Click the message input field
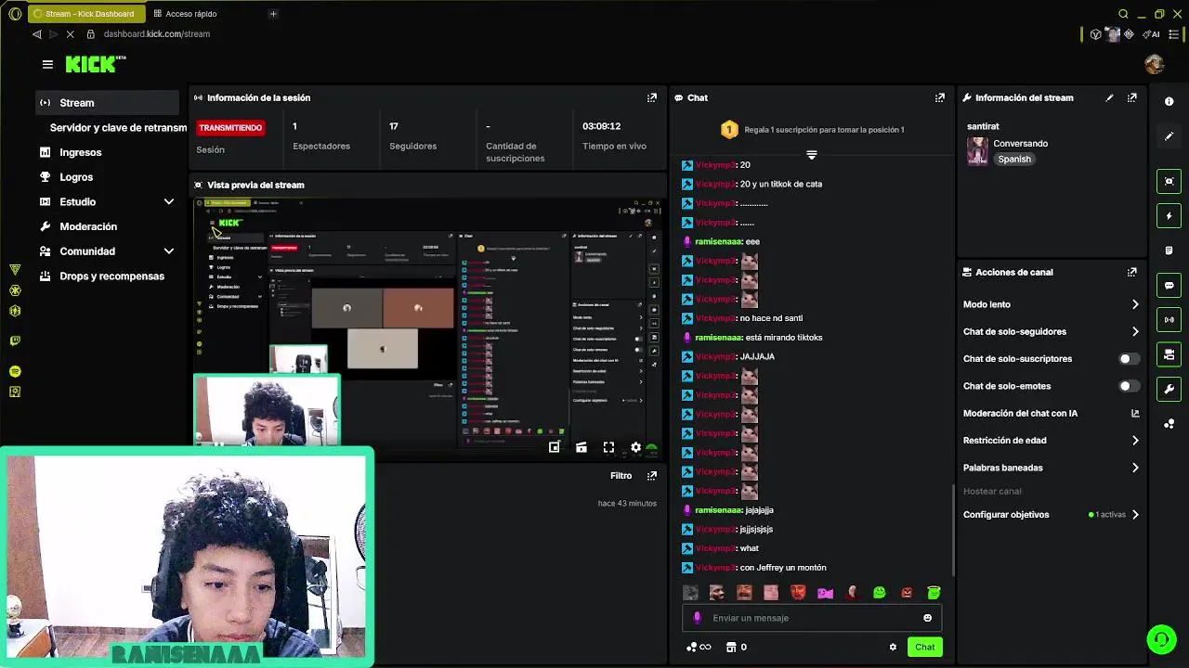1189x668 pixels. (812, 618)
